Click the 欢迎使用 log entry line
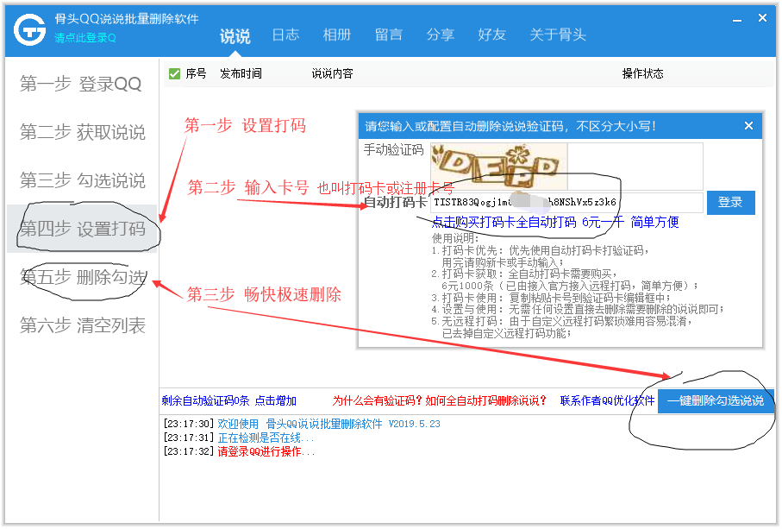 (x=303, y=425)
